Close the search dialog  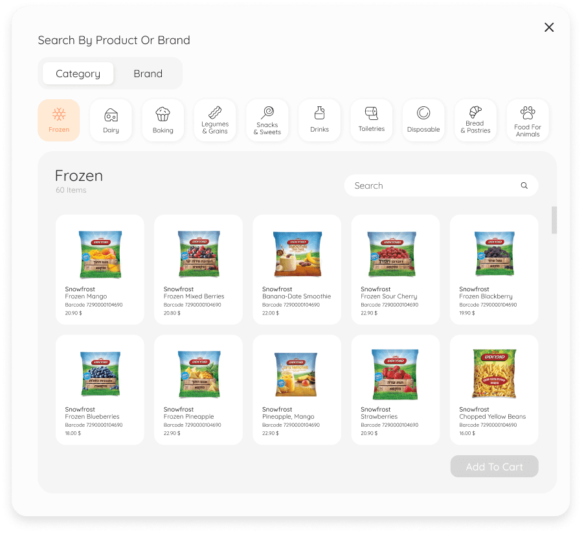point(549,27)
